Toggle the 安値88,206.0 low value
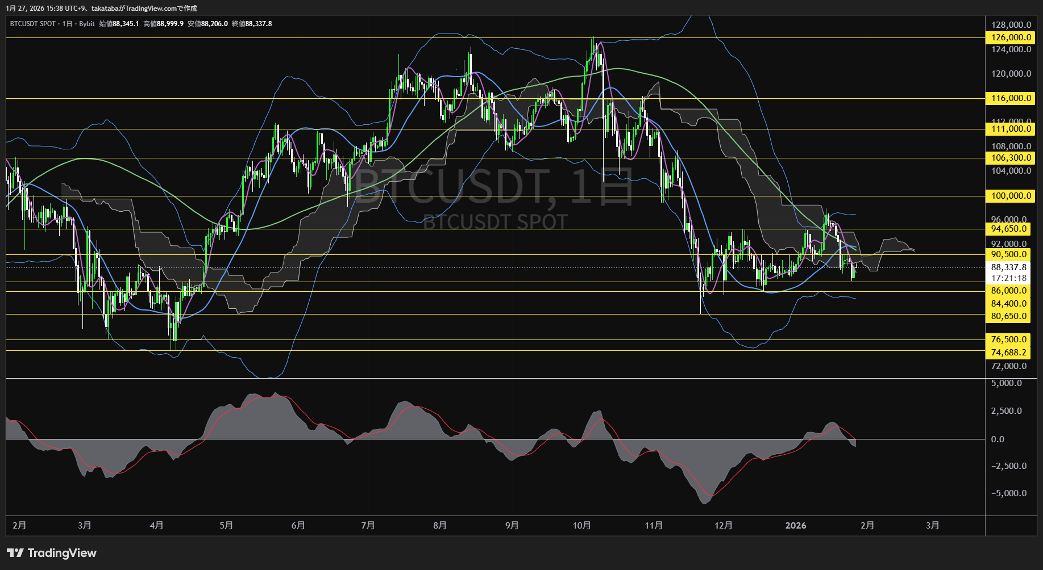 (x=207, y=24)
